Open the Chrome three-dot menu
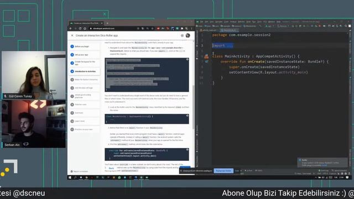Viewport: 354px width, 199px height. (192, 29)
